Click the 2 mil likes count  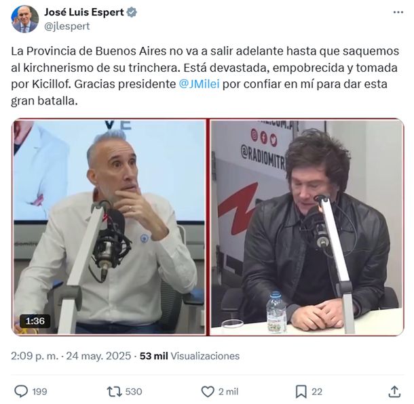(228, 392)
